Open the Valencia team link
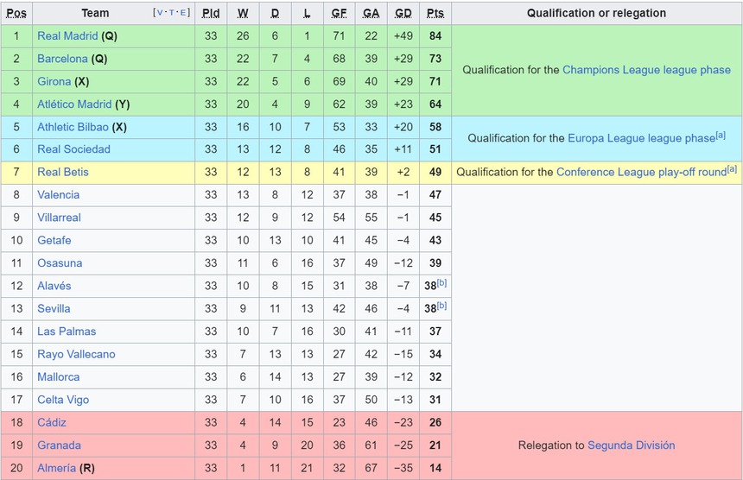743x480 pixels. (x=58, y=195)
